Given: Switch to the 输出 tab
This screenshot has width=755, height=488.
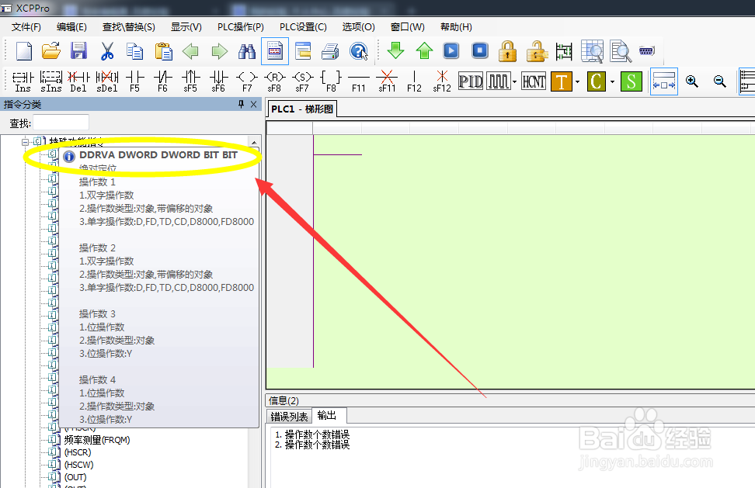Looking at the screenshot, I should 328,415.
